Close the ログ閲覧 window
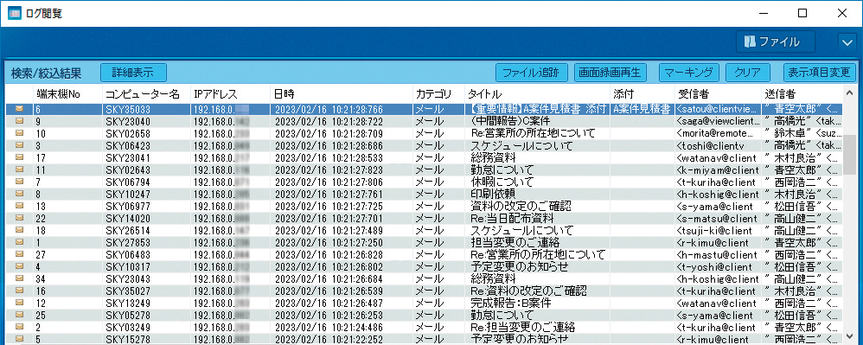This screenshot has width=863, height=345. pyautogui.click(x=842, y=13)
